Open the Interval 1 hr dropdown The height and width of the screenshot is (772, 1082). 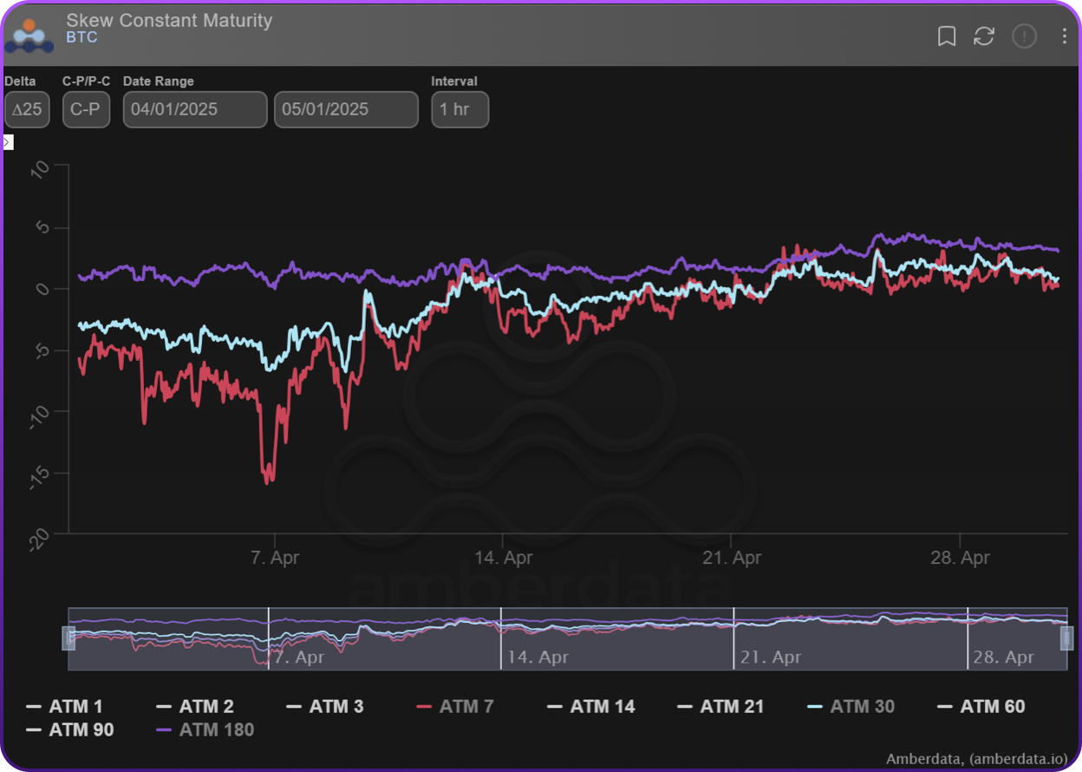point(460,110)
